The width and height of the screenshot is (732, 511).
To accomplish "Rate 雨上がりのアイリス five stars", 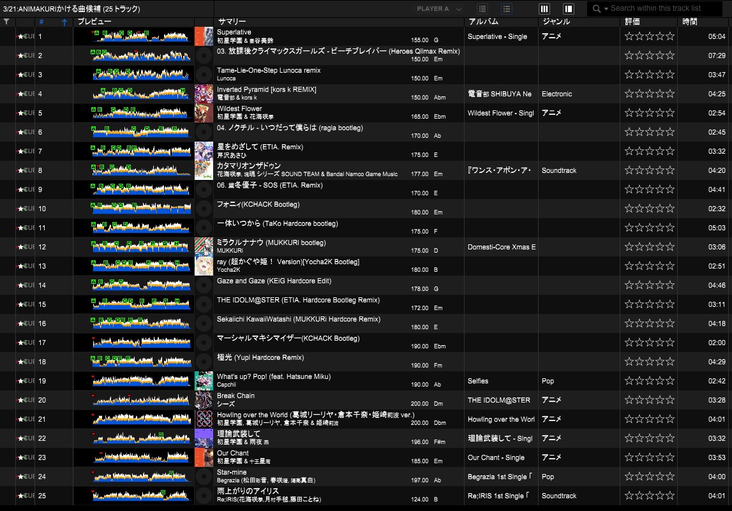I will pyautogui.click(x=670, y=496).
